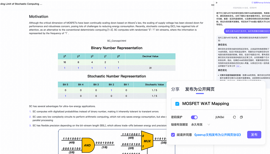Click the Bit 1 column header
Screen dimensions: 270x154
click(126, 85)
